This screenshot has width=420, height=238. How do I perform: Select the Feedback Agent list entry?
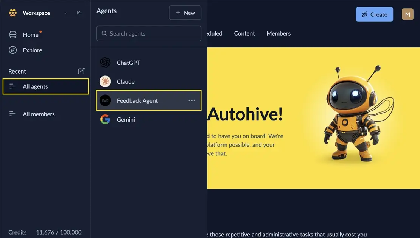(149, 100)
